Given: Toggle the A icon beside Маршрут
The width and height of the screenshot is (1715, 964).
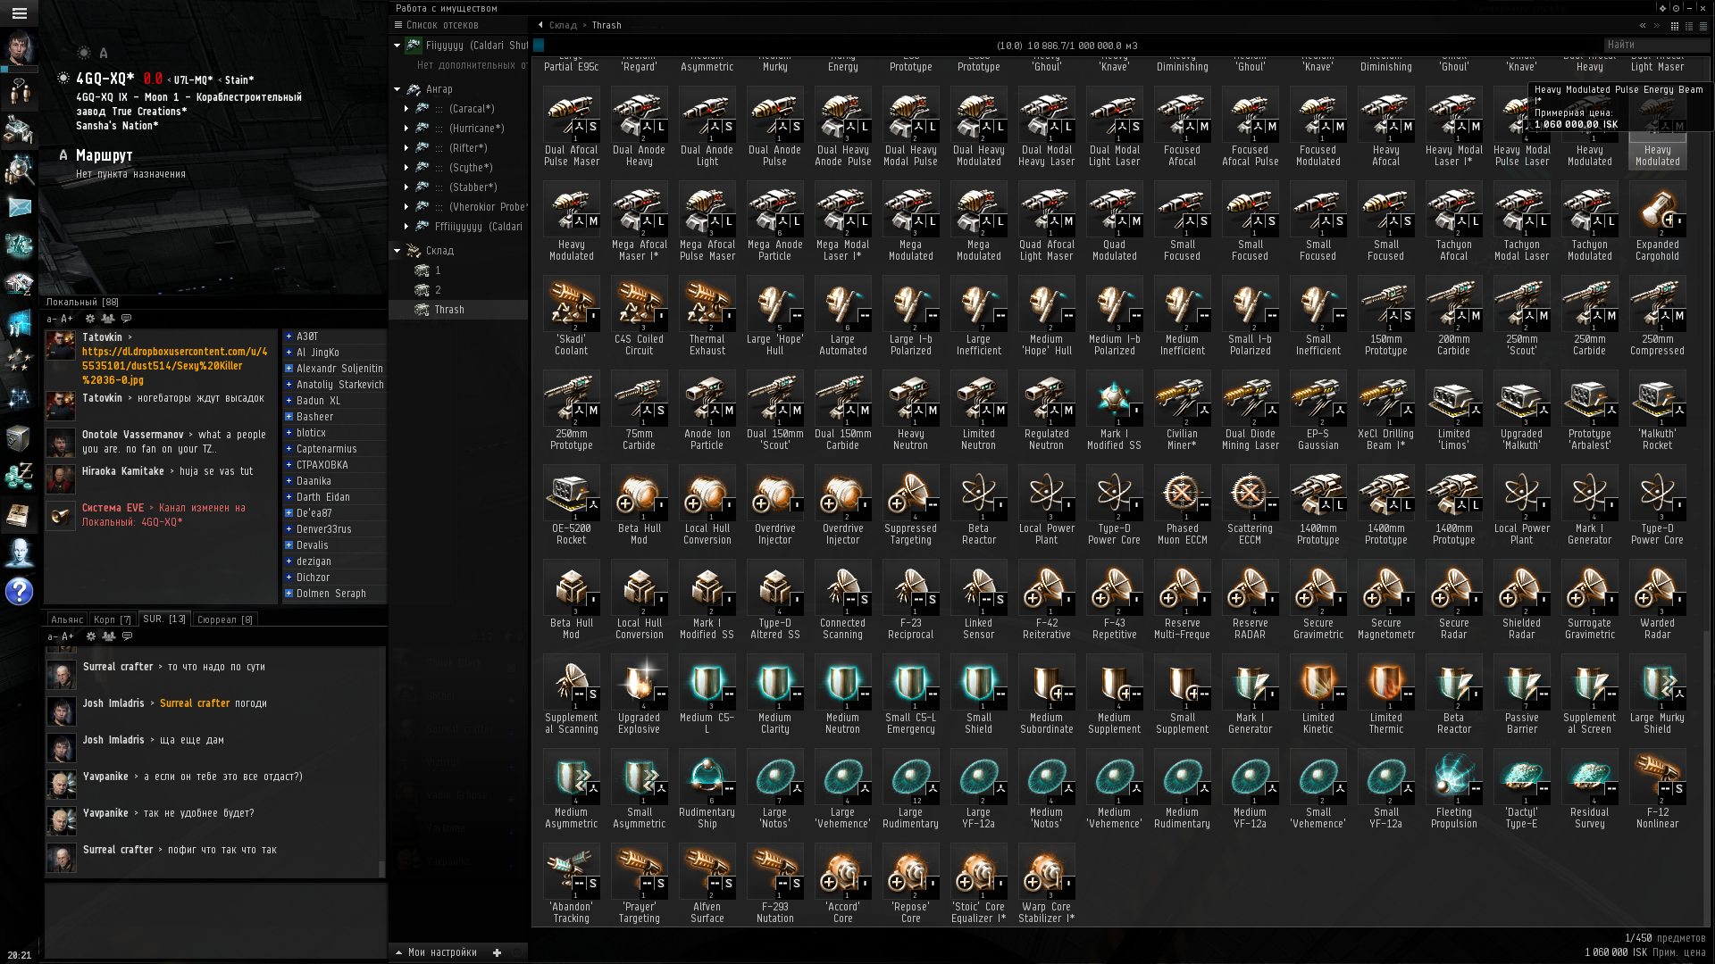Looking at the screenshot, I should (63, 155).
